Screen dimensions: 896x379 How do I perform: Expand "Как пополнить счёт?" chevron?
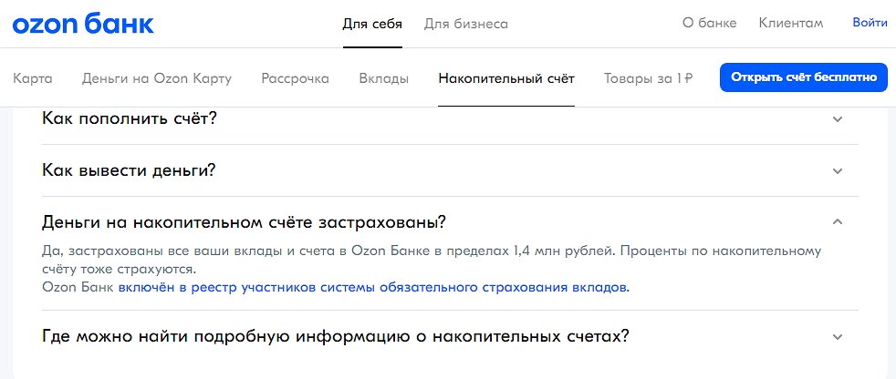pos(838,118)
